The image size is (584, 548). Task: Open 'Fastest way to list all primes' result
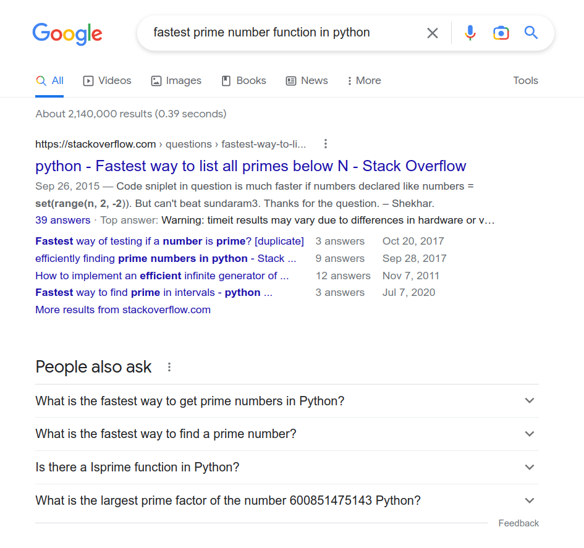coord(251,166)
